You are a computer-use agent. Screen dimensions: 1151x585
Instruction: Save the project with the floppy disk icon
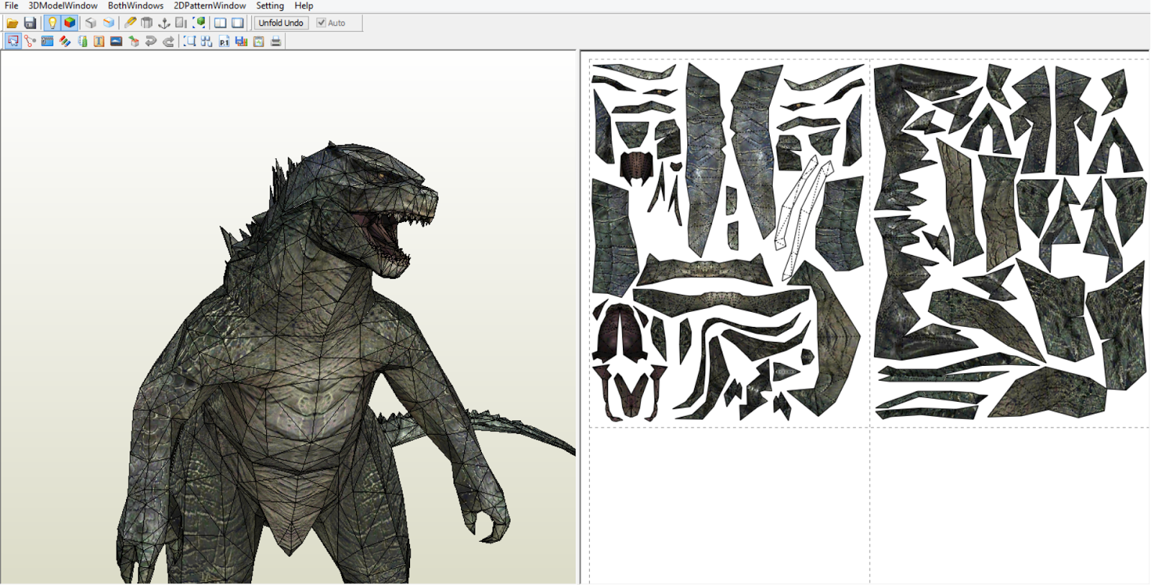click(29, 23)
